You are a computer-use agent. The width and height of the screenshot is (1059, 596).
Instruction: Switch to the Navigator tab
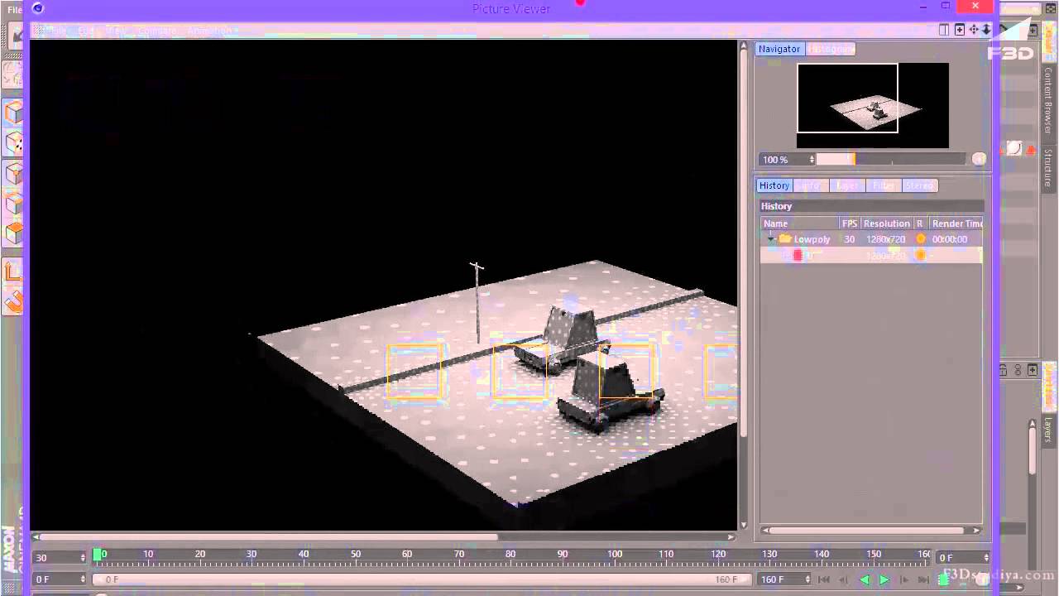[779, 49]
